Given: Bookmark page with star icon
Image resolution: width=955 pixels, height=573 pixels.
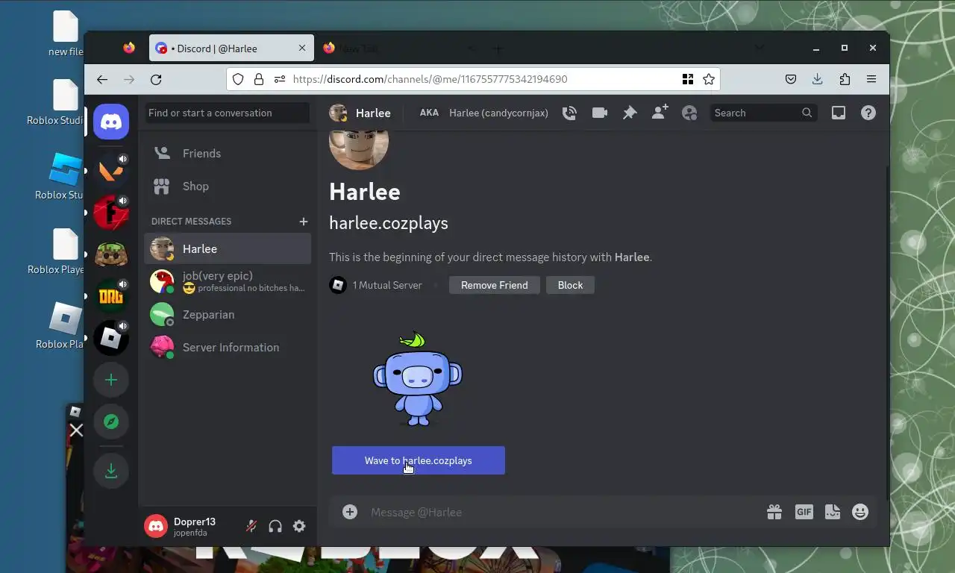Looking at the screenshot, I should coord(709,79).
